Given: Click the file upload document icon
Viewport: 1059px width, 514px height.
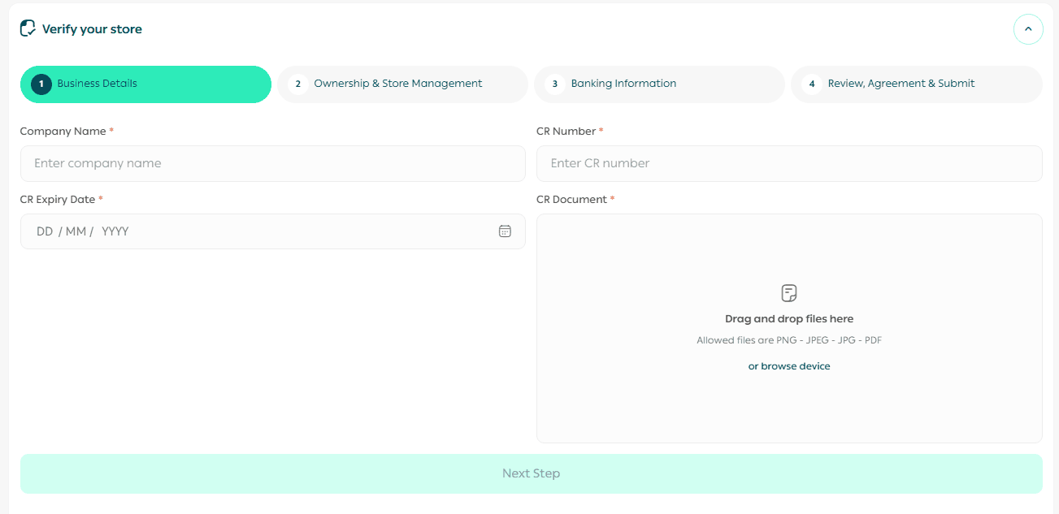Looking at the screenshot, I should 789,293.
